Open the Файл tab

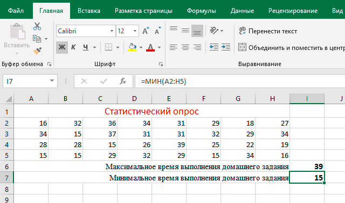pos(16,11)
